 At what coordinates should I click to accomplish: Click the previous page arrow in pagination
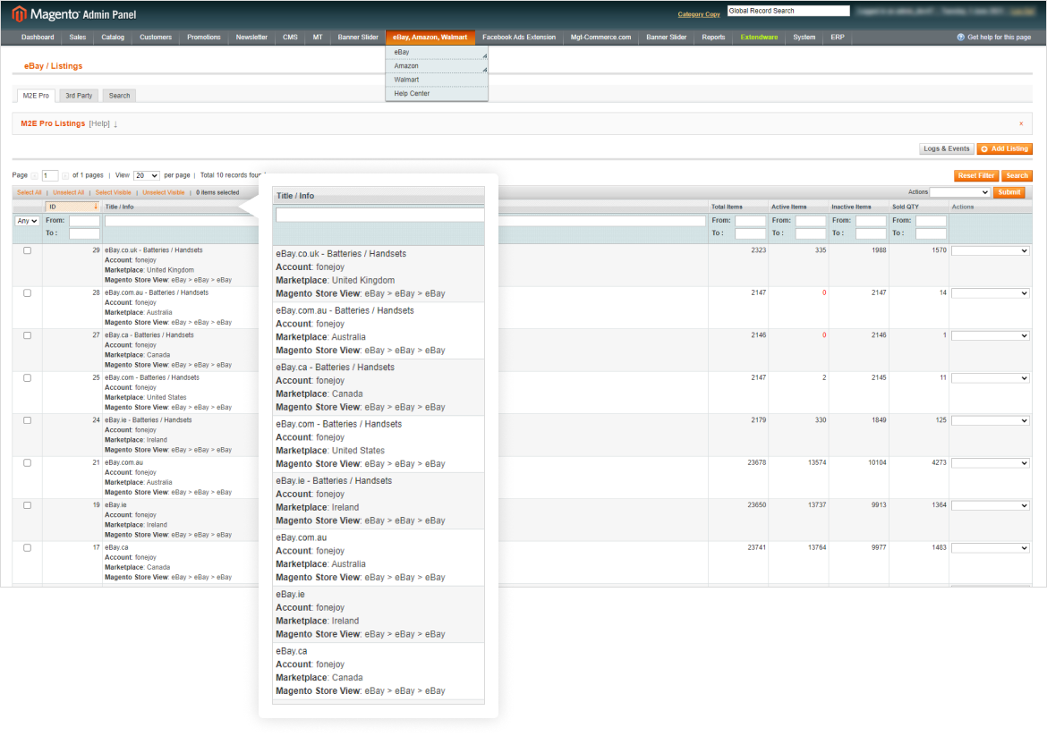[x=35, y=176]
